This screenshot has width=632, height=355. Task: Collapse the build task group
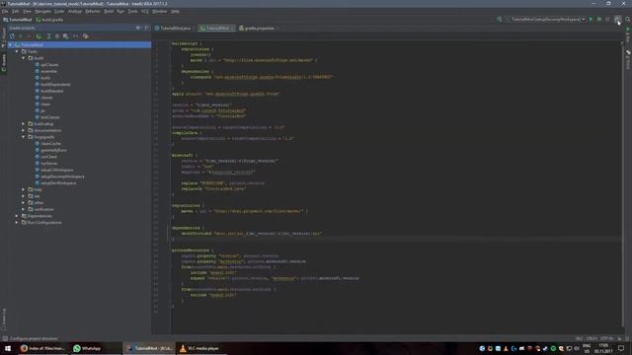coord(24,58)
